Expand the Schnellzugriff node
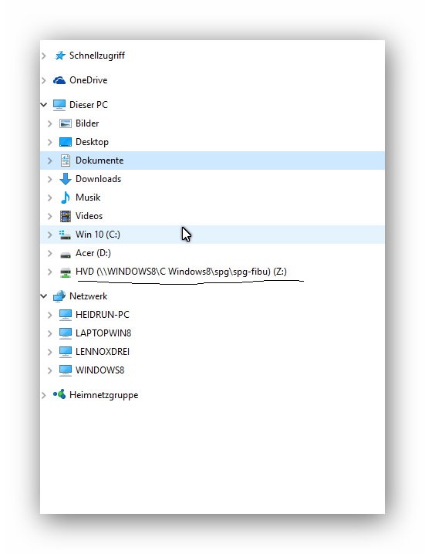Screen dimensions: 425x554 pyautogui.click(x=44, y=56)
